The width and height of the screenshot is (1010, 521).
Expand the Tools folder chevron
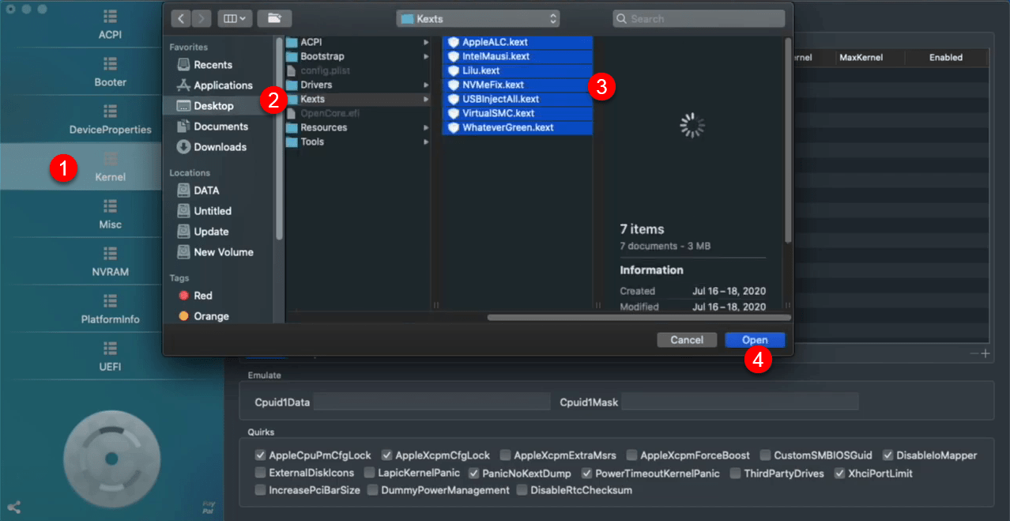coord(426,142)
